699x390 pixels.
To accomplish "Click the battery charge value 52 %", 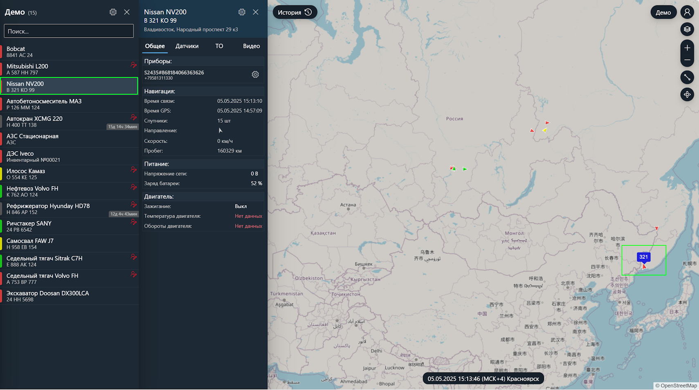I will [256, 184].
